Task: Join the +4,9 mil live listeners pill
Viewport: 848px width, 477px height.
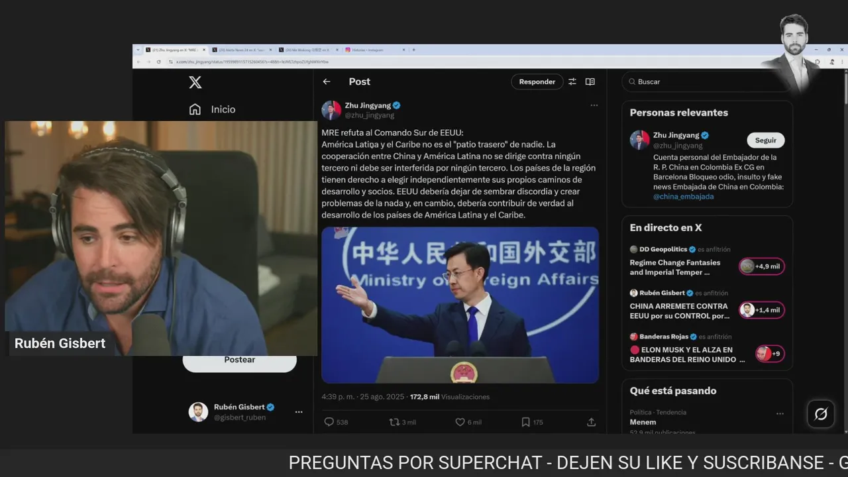Action: (x=762, y=266)
